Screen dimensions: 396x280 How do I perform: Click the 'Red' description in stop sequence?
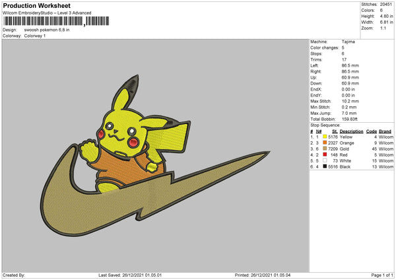tap(343, 155)
